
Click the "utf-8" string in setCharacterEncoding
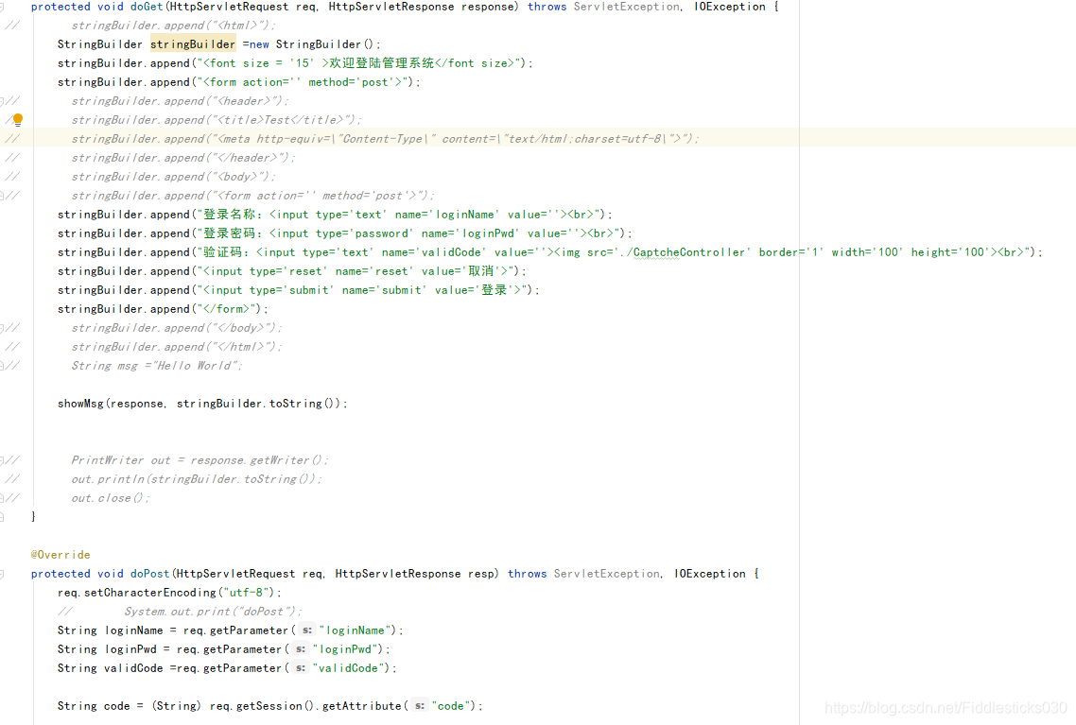pyautogui.click(x=249, y=593)
